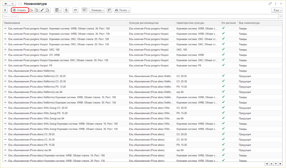Click the table settings grid icon

109,10
